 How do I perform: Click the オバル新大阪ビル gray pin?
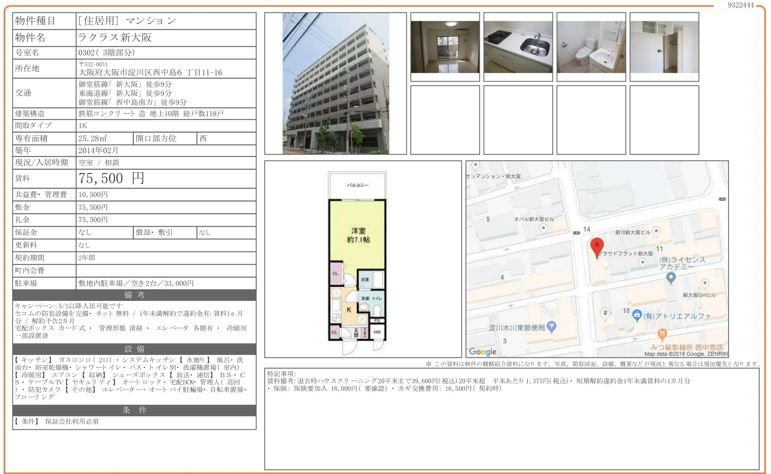click(543, 228)
